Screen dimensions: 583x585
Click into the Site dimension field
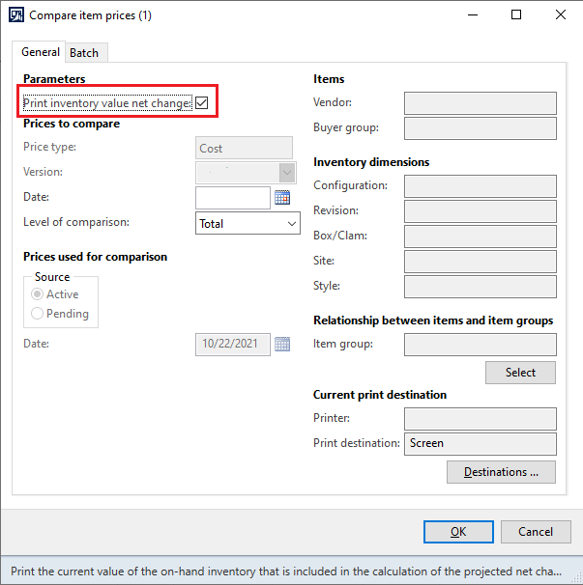(480, 262)
